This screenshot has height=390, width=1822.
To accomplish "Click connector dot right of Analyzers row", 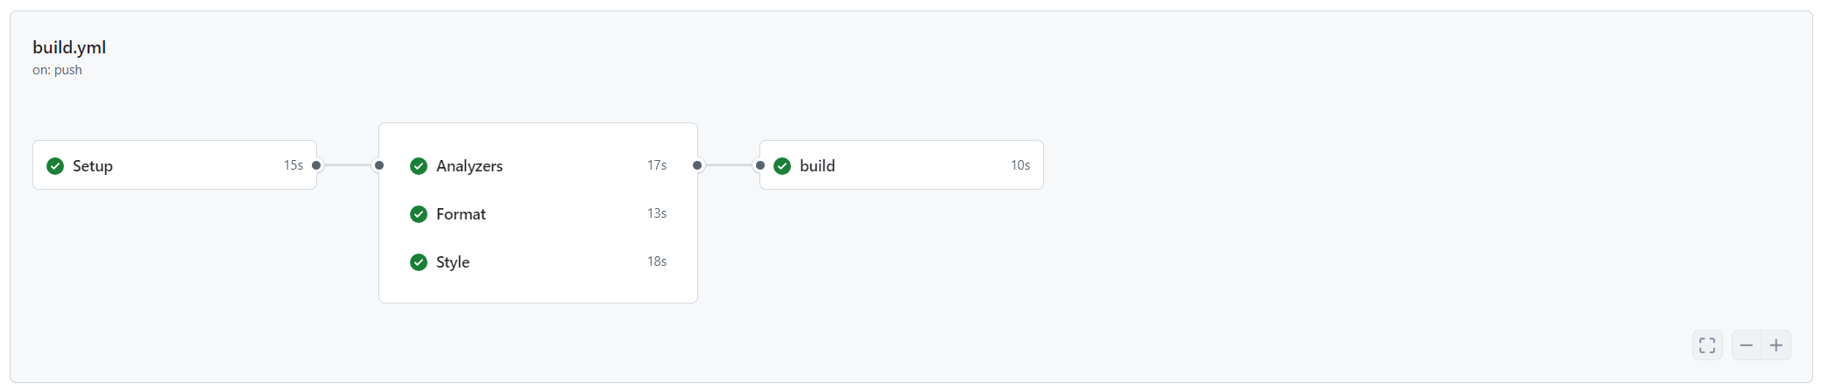I will click(x=697, y=165).
